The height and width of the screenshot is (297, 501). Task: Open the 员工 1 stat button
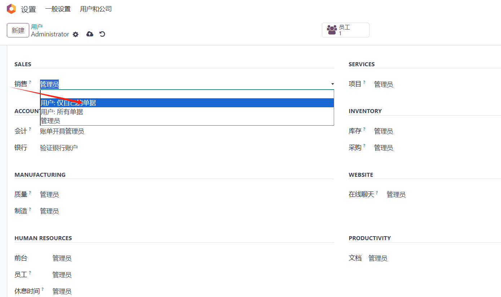coord(346,30)
